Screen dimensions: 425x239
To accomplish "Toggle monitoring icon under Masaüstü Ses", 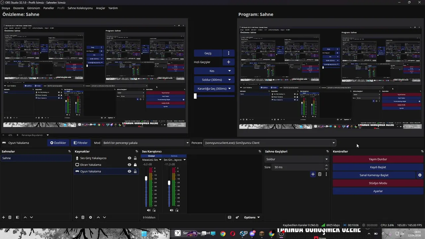I will point(154,210).
